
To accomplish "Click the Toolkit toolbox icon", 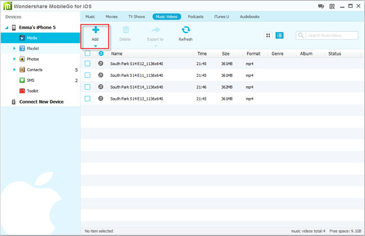I will [x=22, y=91].
